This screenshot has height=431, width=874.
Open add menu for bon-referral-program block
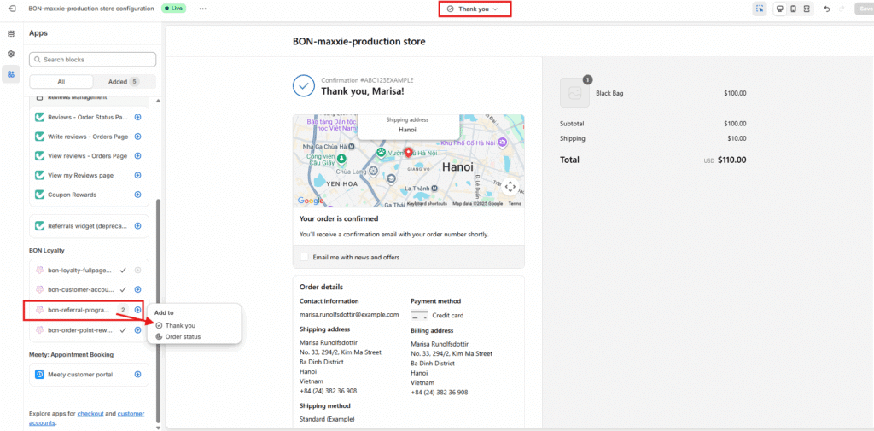137,310
